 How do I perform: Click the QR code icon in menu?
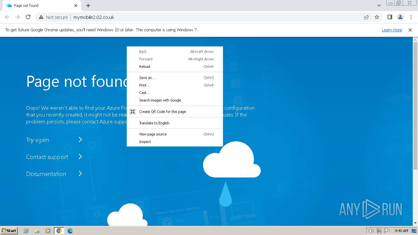coord(133,112)
